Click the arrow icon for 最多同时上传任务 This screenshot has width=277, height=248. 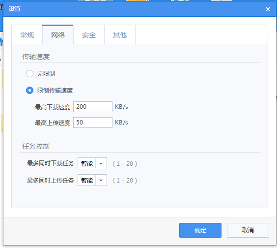[101, 181]
